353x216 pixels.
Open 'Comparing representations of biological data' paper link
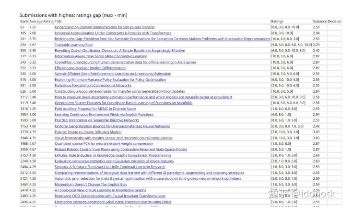tap(149, 173)
